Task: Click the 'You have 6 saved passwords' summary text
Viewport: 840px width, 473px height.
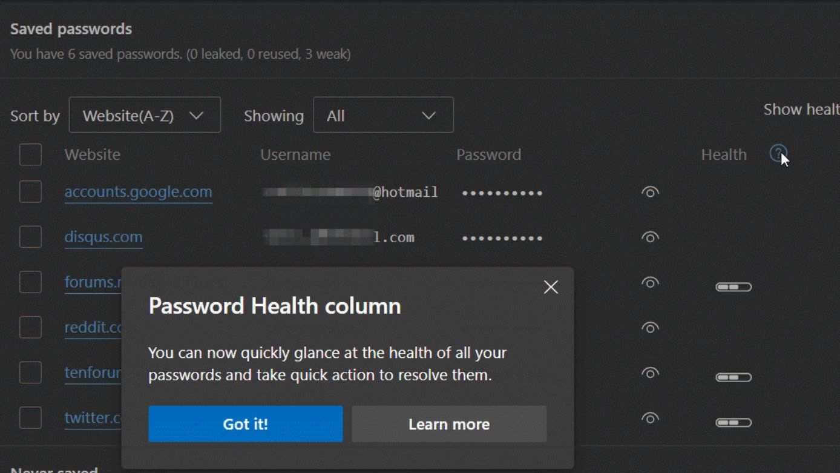Action: (x=180, y=54)
